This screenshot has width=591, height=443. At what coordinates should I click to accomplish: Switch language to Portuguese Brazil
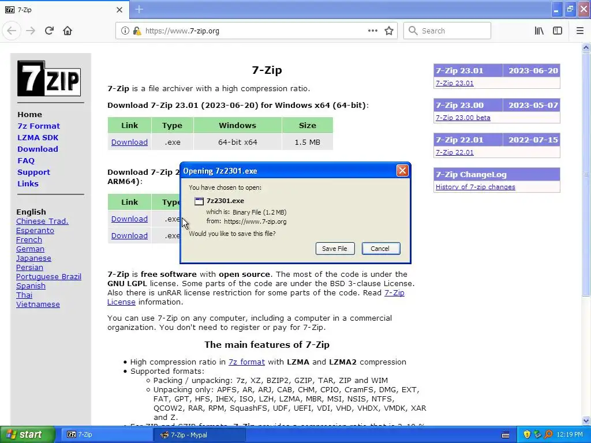click(x=48, y=276)
